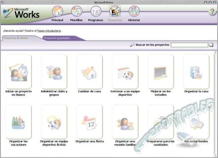Viewport: 218px width, 158px height.
Task: Open Organizar una reunión familiar card
Action: pyautogui.click(x=125, y=122)
